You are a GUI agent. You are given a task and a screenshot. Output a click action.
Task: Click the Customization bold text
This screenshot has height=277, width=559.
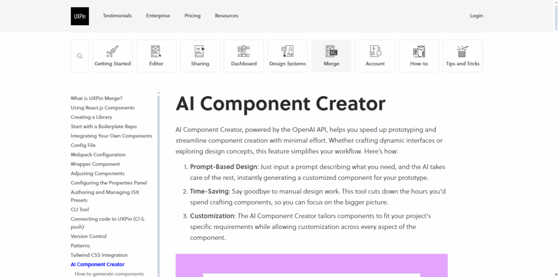(212, 216)
